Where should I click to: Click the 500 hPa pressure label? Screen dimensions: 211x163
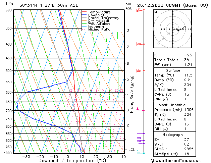coord(9,71)
